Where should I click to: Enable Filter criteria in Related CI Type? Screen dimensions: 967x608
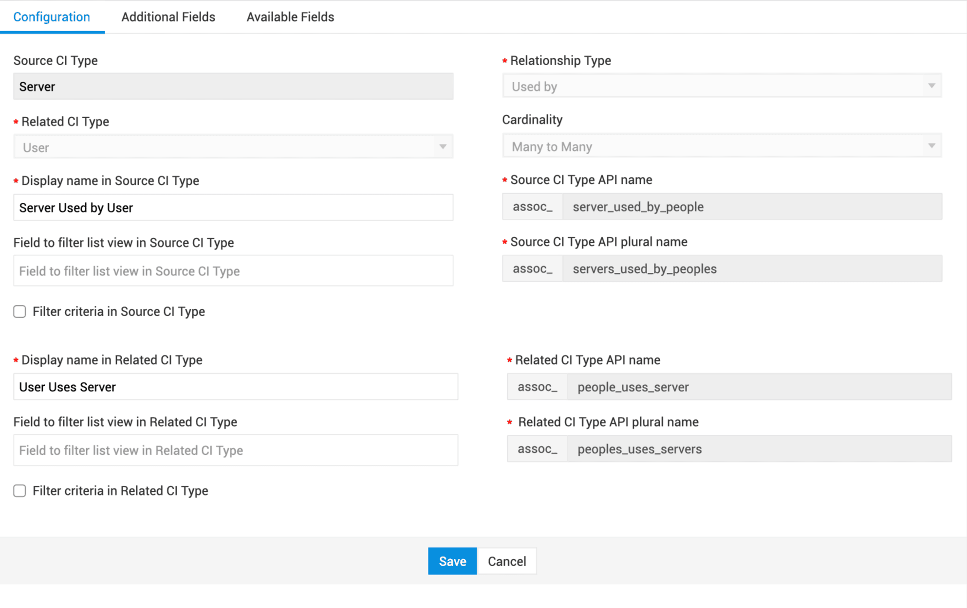20,491
